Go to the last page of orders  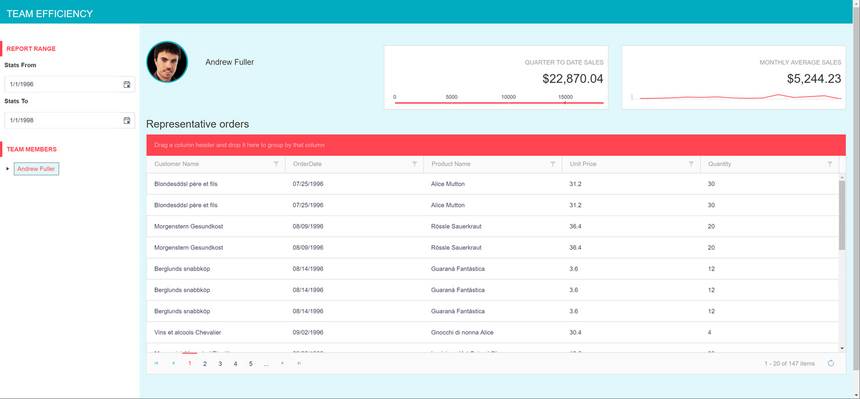(x=299, y=364)
